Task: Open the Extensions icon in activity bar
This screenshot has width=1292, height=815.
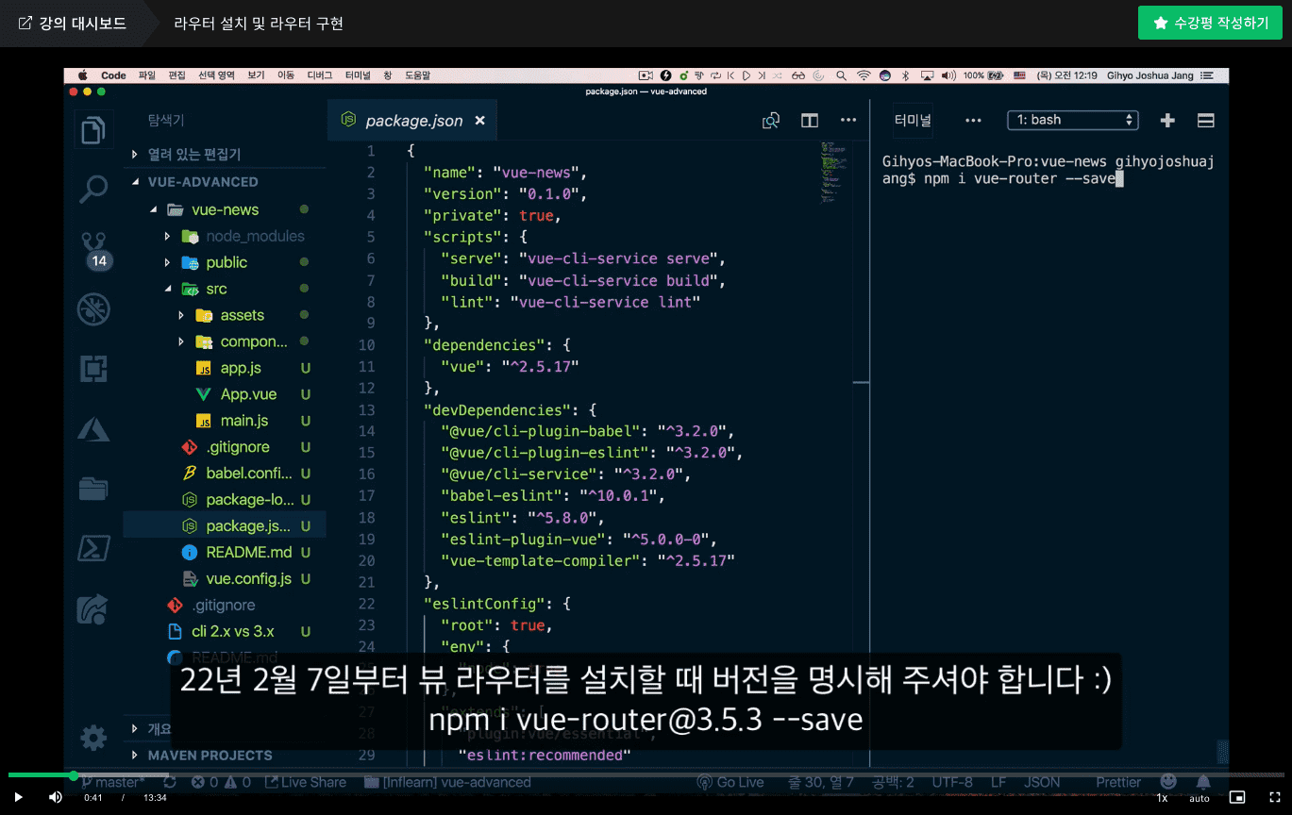Action: [x=92, y=369]
